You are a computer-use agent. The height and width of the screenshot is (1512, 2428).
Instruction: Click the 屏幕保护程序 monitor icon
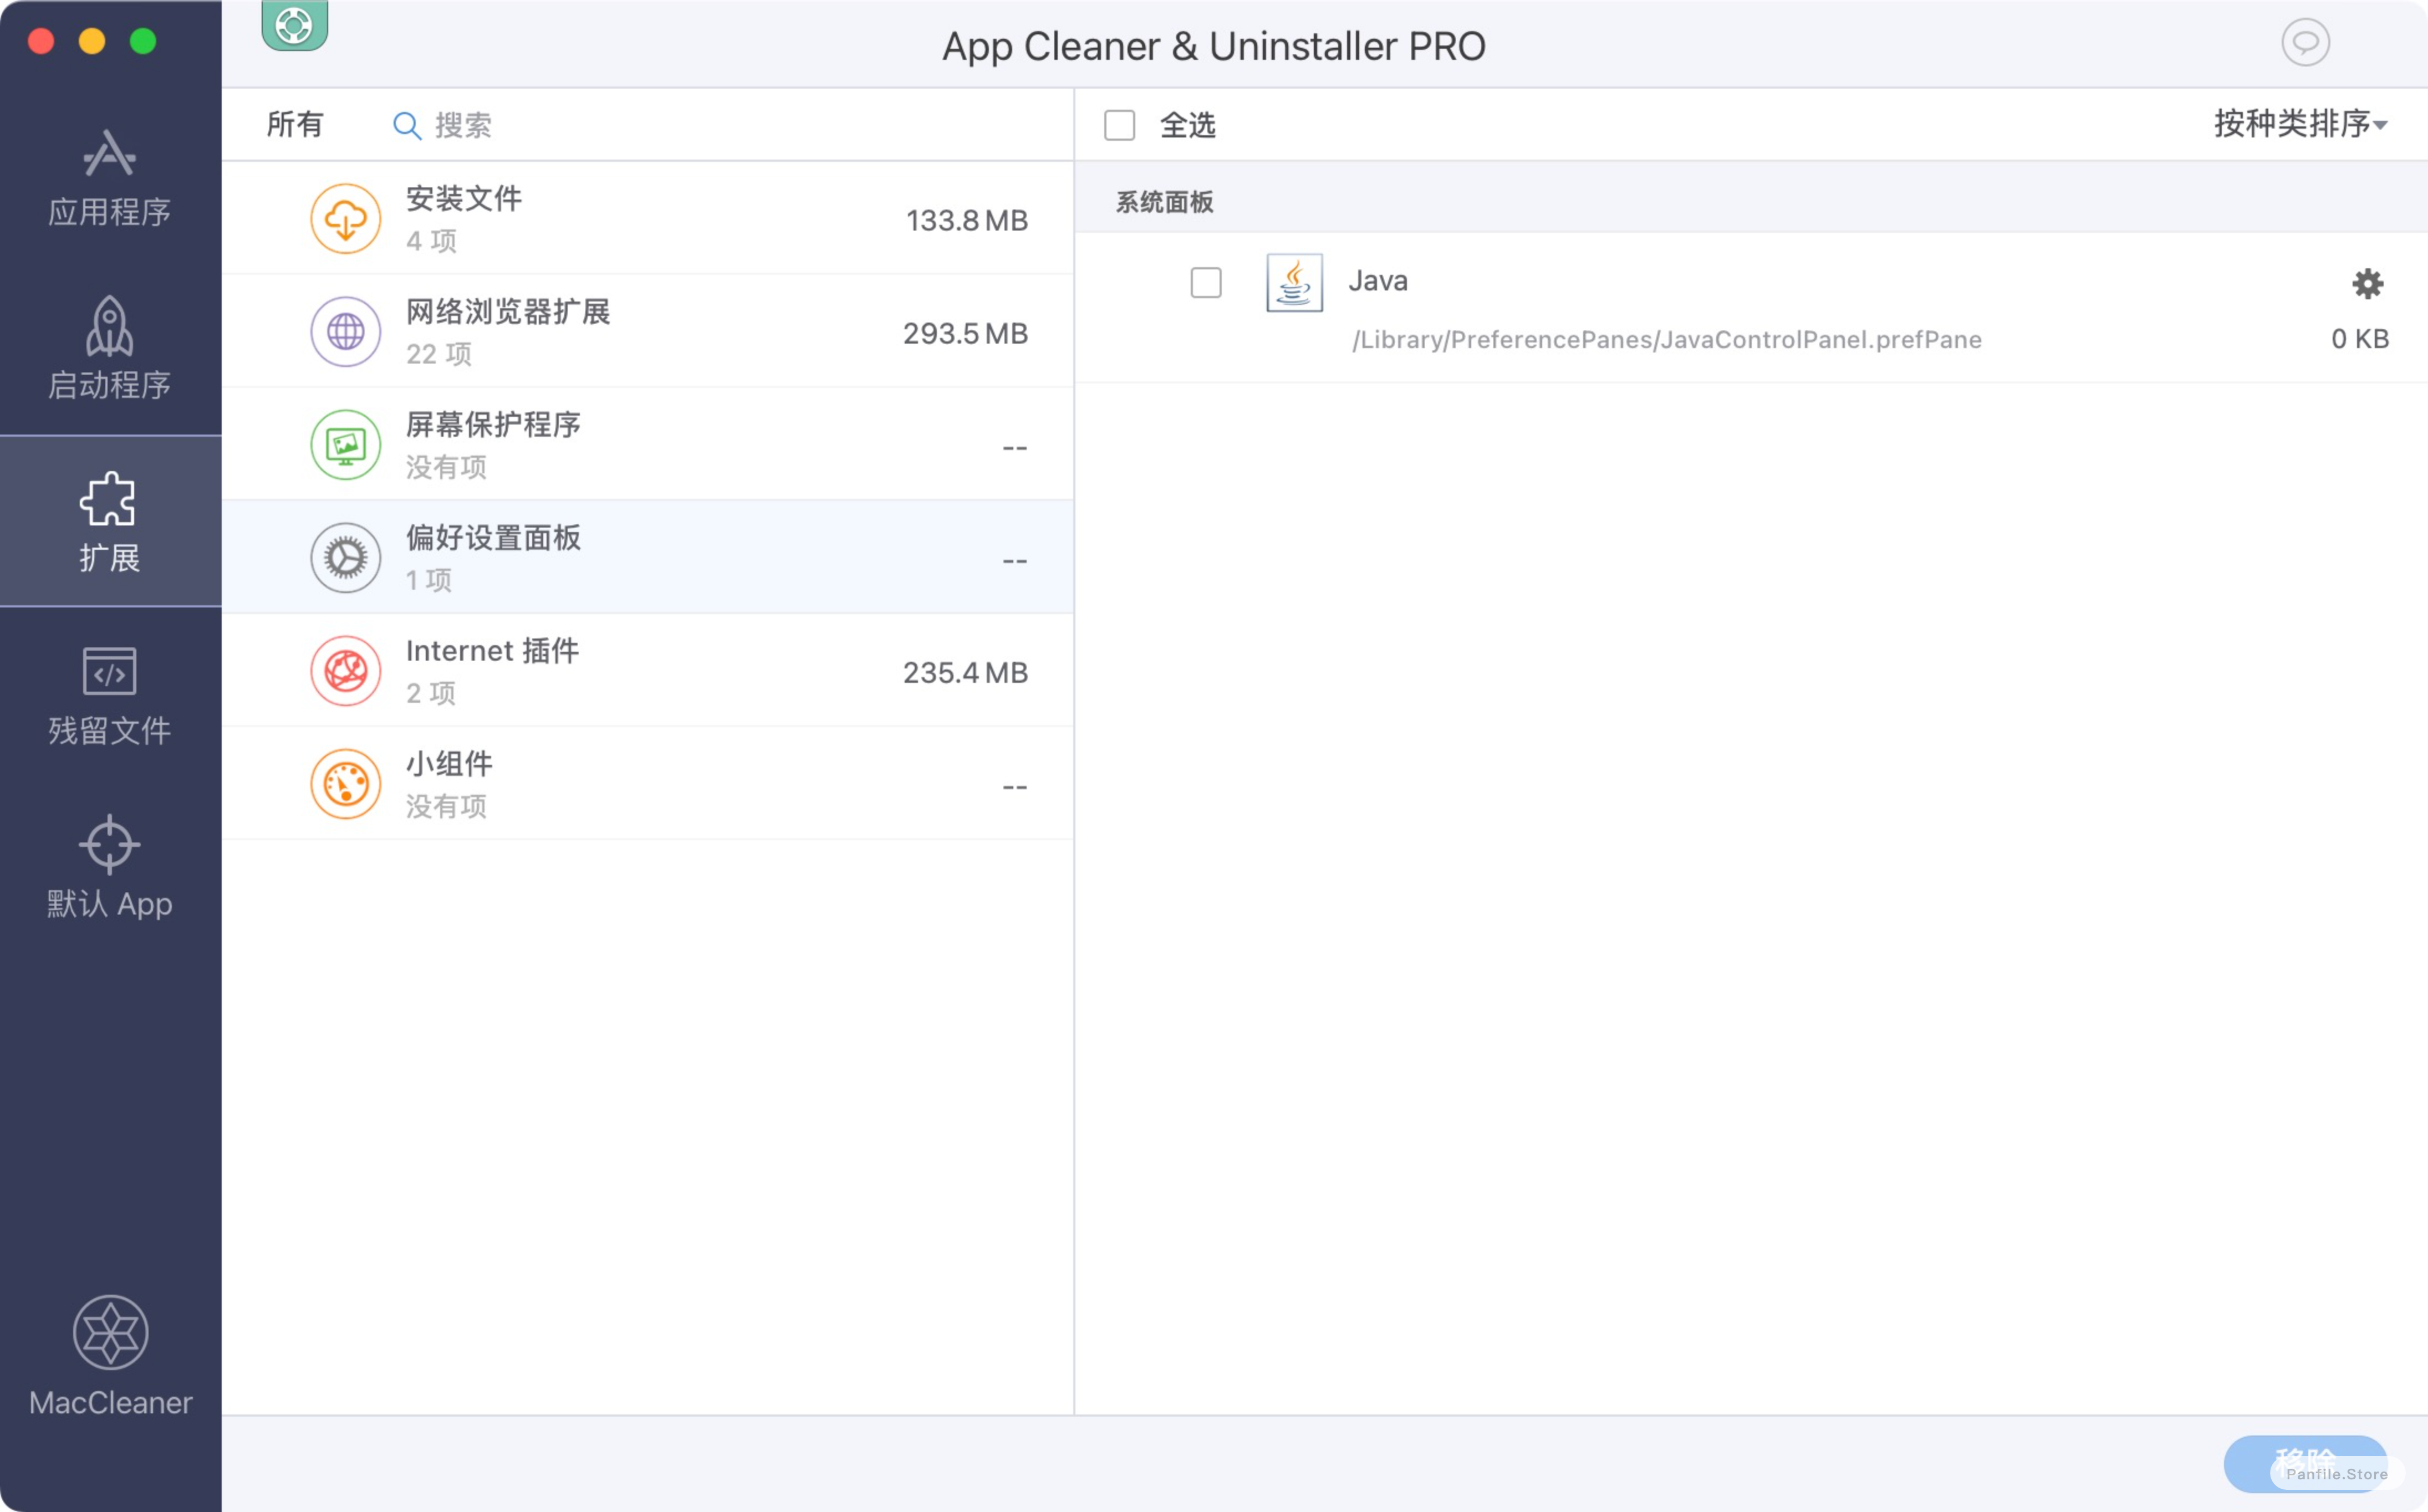(345, 444)
